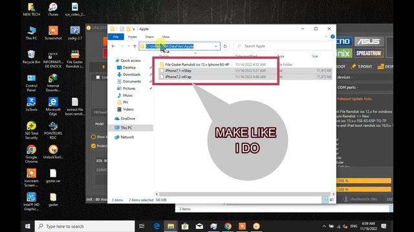414x232 pixels.
Task: Select the File Gaster Ramdisk desktop archive
Action: pyautogui.click(x=75, y=59)
